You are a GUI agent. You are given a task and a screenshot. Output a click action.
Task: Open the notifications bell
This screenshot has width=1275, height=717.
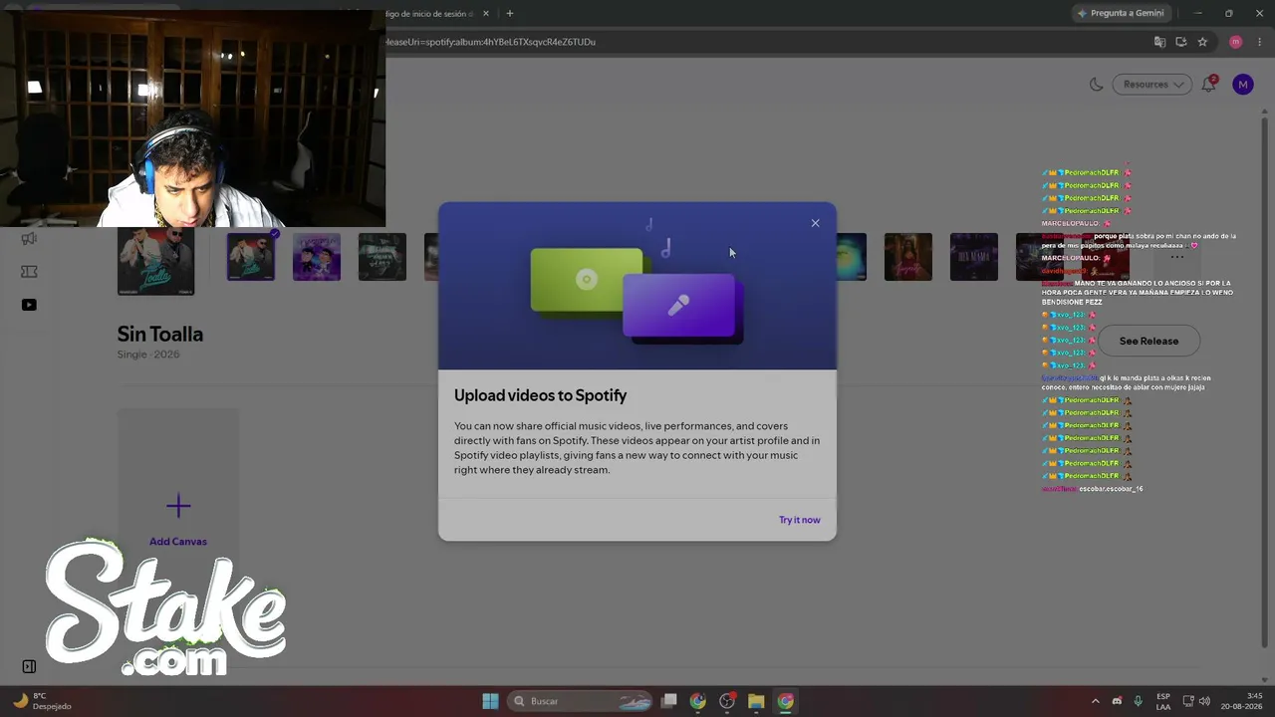[x=1209, y=85]
